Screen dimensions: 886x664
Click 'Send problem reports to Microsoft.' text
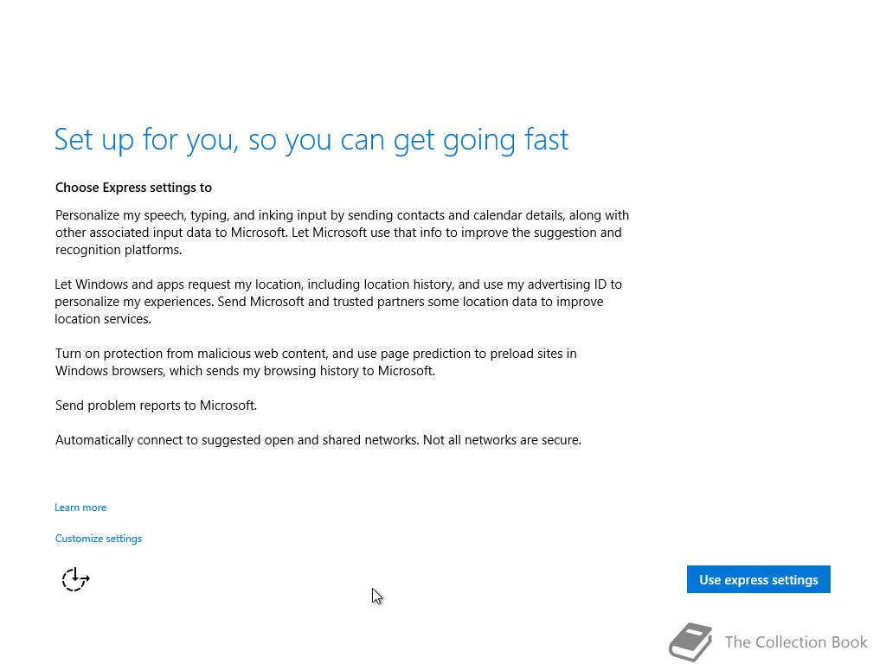tap(156, 405)
